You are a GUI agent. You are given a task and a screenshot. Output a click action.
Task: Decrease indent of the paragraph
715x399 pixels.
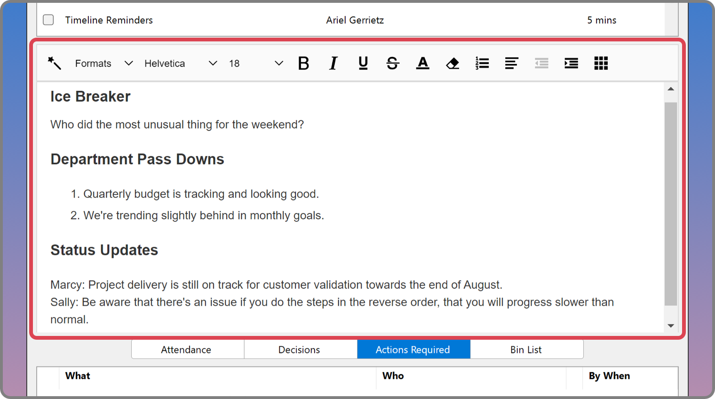pyautogui.click(x=541, y=63)
